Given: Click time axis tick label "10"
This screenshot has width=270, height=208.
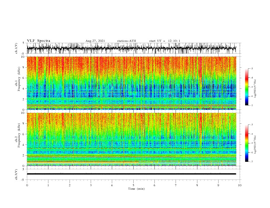Looking at the screenshot, I should 240,185.
